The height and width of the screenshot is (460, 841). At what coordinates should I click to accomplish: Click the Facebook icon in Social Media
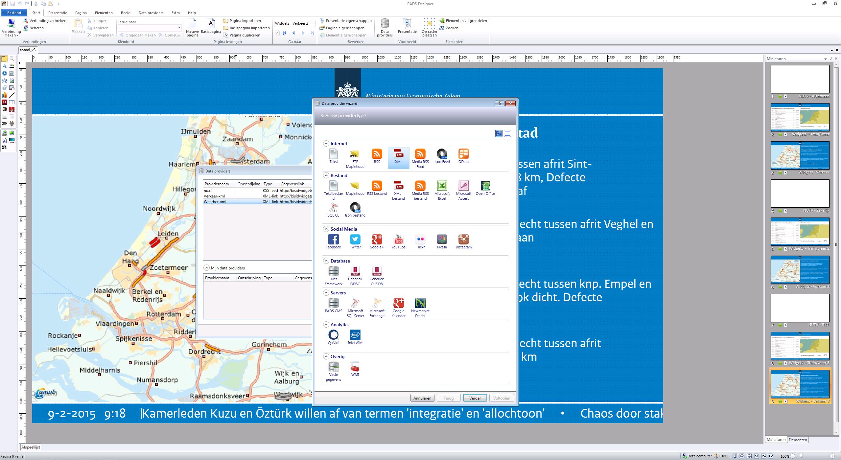coord(333,240)
